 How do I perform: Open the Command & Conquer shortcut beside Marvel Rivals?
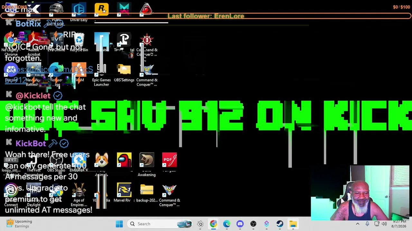coord(169,195)
